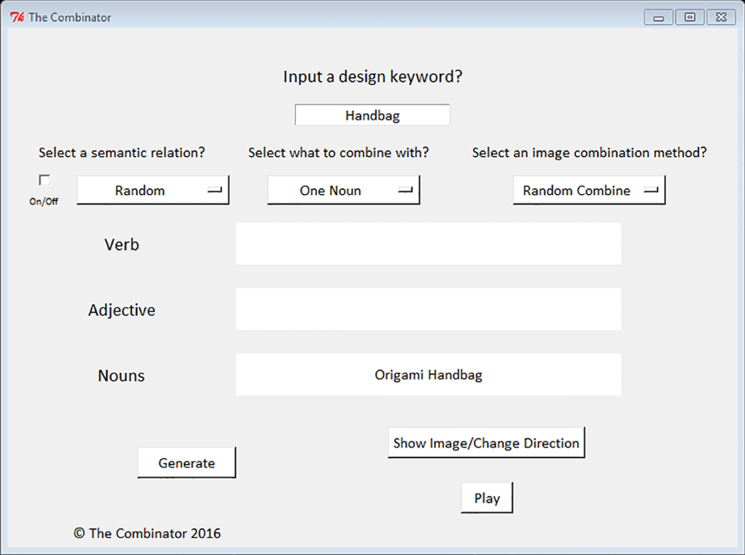The width and height of the screenshot is (745, 555).
Task: Click the The Combinator window title text
Action: 69,17
